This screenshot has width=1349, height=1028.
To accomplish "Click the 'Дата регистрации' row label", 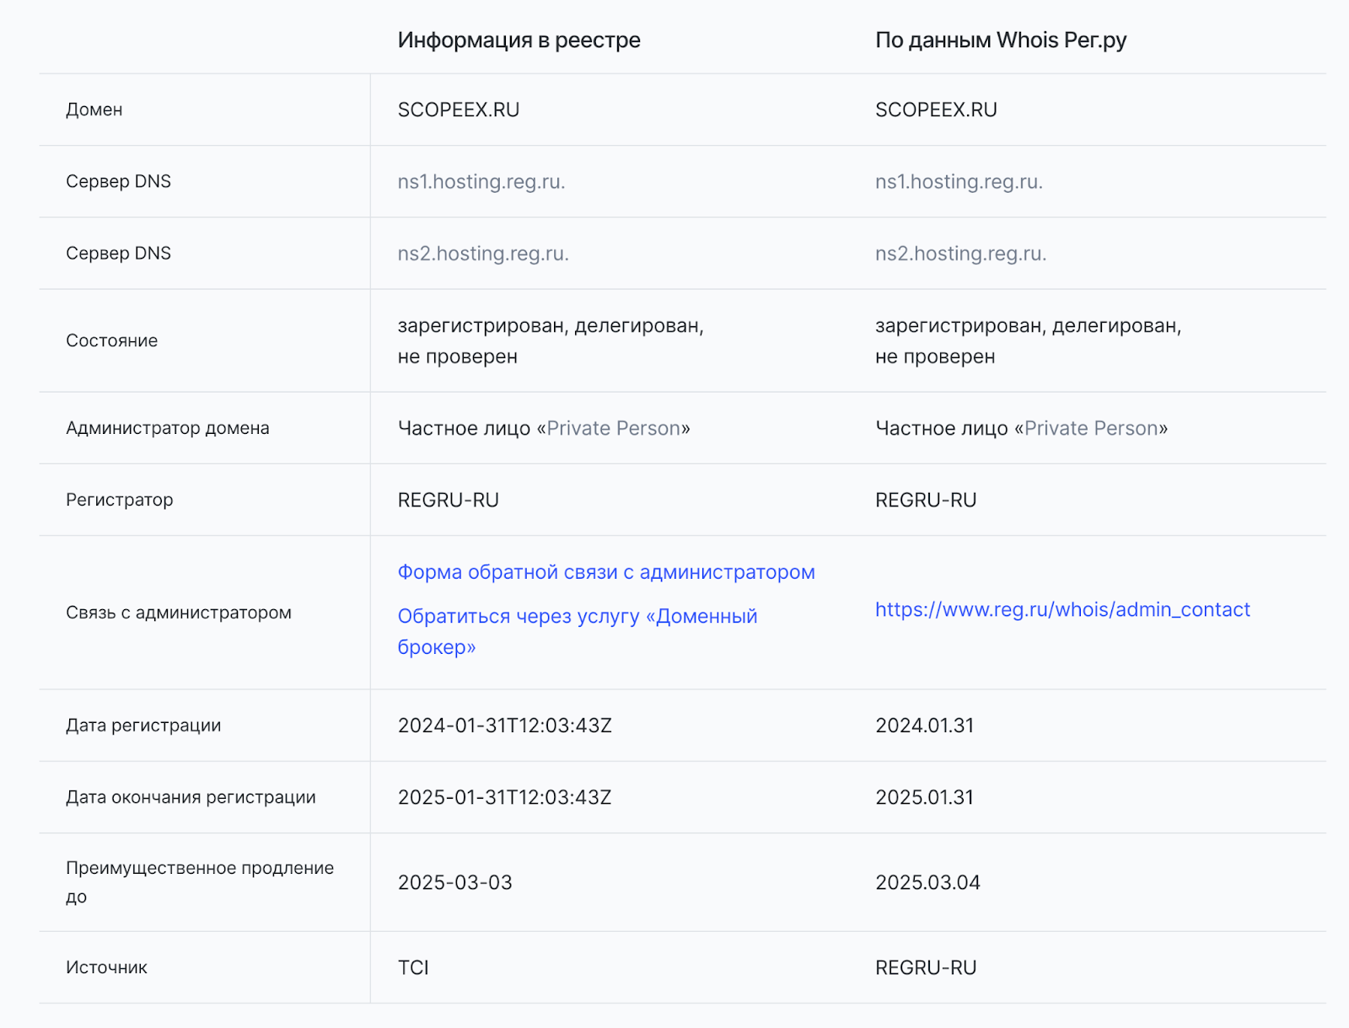I will tap(143, 725).
